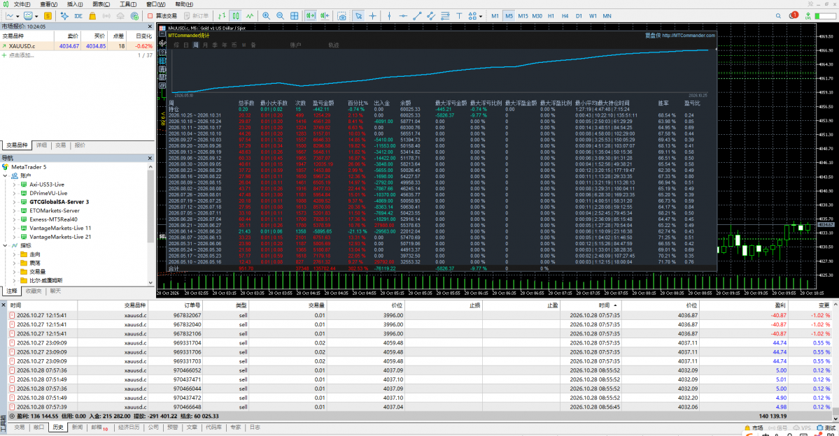Toggle candlestick chart mode
This screenshot has height=436, width=839.
[x=236, y=16]
